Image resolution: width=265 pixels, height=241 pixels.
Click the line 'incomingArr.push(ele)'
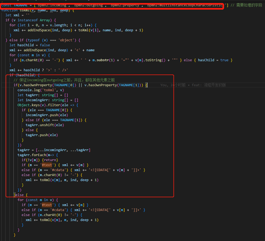47,115
